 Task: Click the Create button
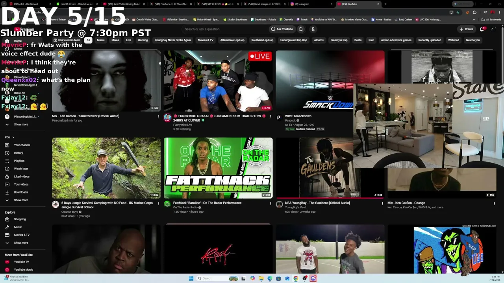pyautogui.click(x=466, y=29)
